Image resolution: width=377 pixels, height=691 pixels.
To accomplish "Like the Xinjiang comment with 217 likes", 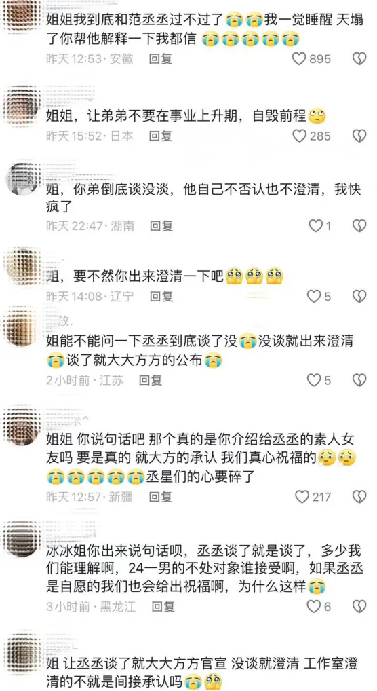I will pyautogui.click(x=302, y=497).
